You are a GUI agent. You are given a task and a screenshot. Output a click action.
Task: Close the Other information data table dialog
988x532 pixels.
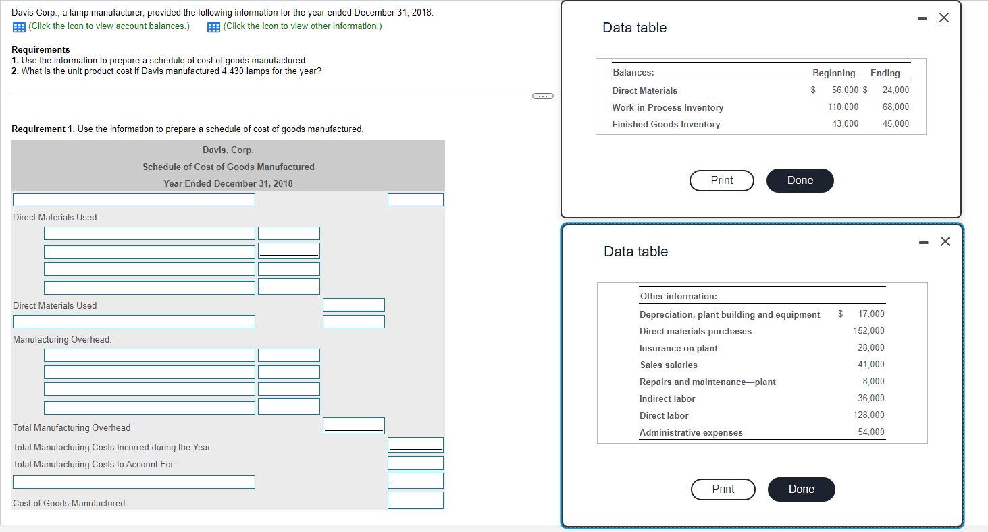(x=945, y=241)
